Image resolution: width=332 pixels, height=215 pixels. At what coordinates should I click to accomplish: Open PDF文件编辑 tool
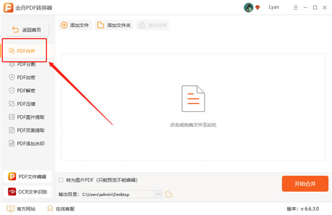point(27,176)
